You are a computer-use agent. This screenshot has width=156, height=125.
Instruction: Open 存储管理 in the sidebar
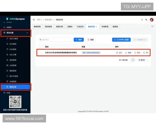tap(13, 82)
